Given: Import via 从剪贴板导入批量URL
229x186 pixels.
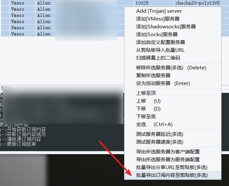Looking at the screenshot, I should [x=173, y=50].
